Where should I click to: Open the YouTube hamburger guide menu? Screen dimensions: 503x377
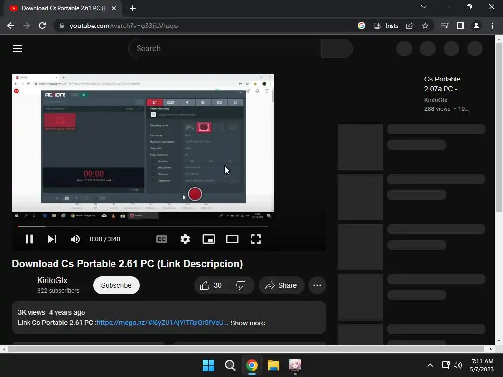18,49
